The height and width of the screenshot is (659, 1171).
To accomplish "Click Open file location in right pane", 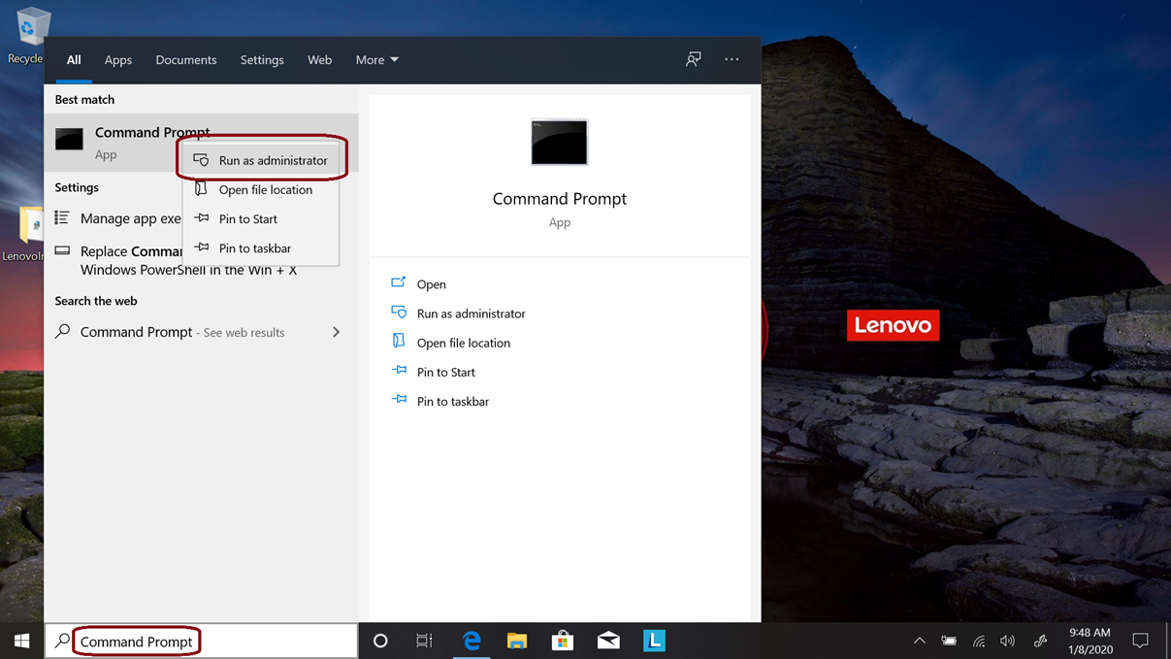I will (450, 342).
